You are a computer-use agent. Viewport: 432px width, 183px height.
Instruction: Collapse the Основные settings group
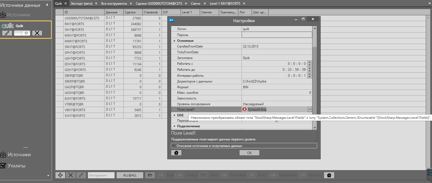point(174,41)
